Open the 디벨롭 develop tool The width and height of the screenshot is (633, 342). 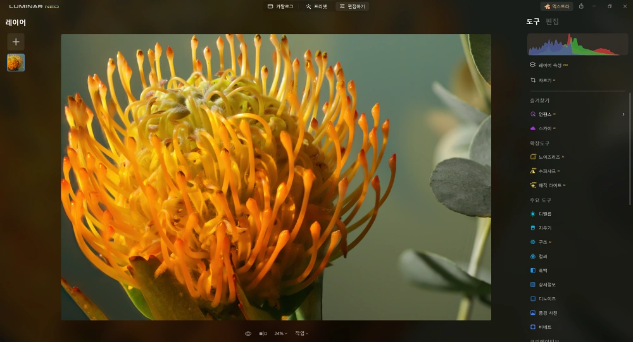tap(541, 214)
